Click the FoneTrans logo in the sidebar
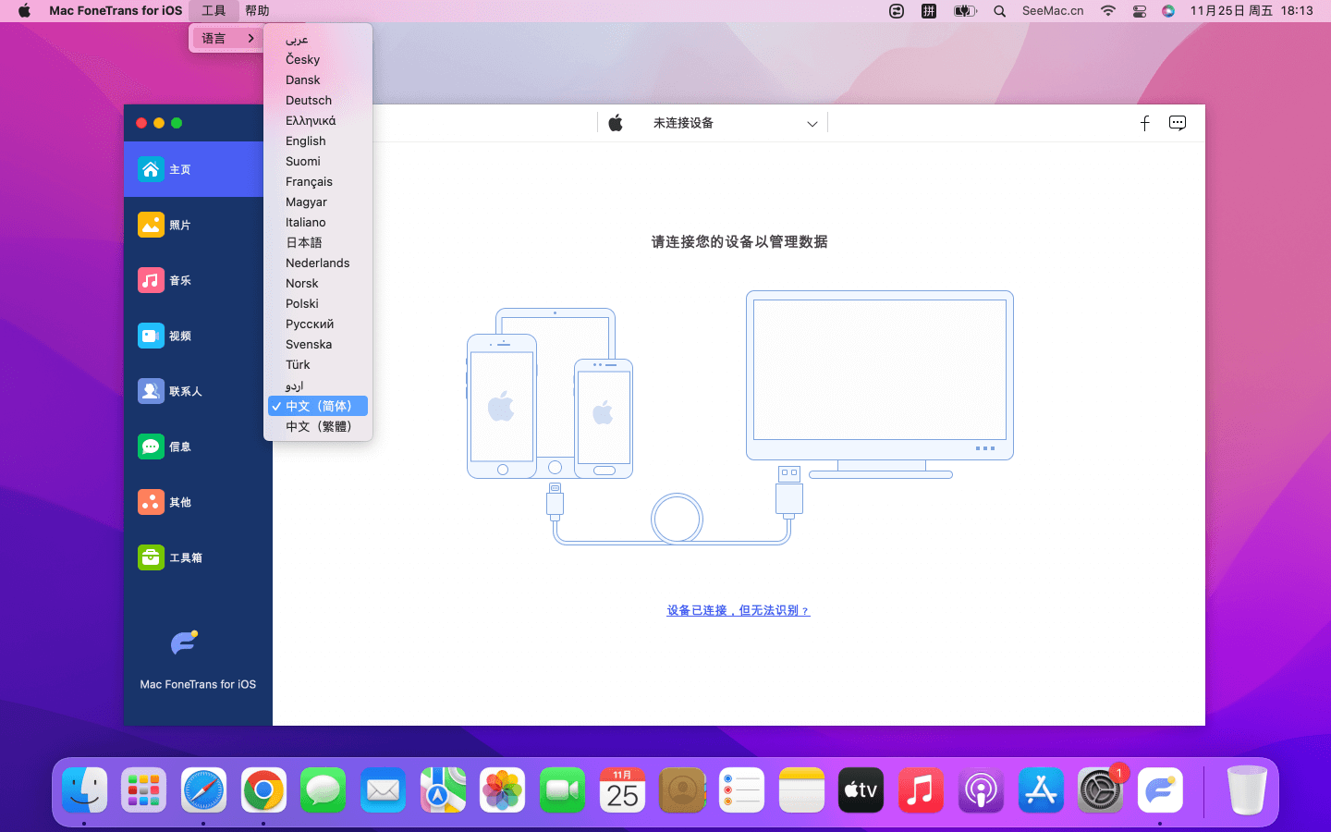Viewport: 1331px width, 832px height. (x=184, y=642)
